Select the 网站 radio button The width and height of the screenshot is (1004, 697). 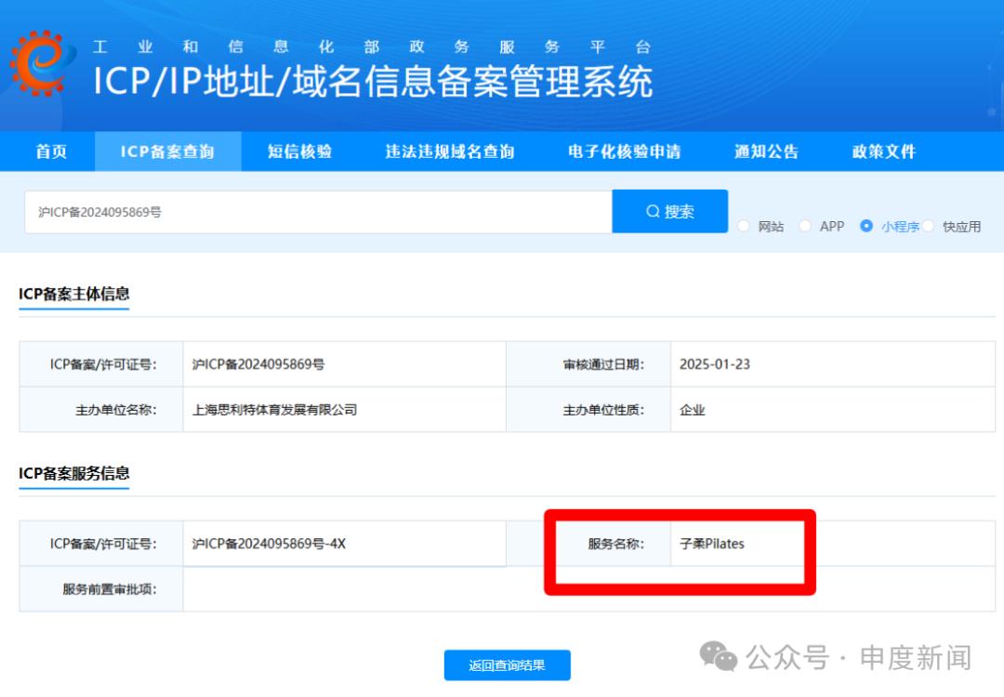(744, 226)
